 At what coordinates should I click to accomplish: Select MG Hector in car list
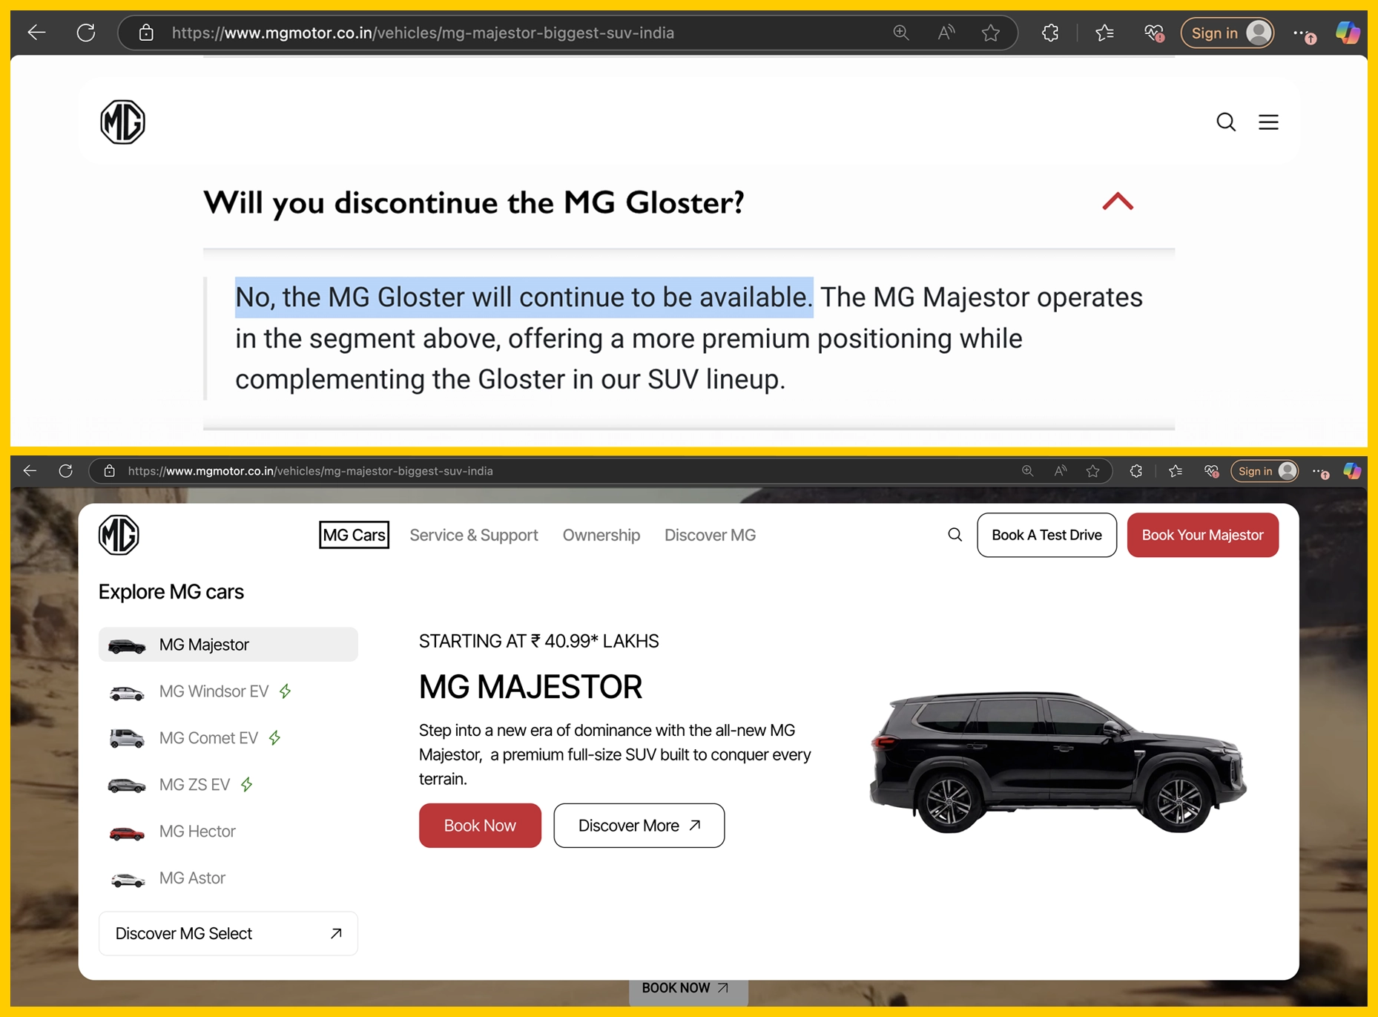[x=228, y=832]
